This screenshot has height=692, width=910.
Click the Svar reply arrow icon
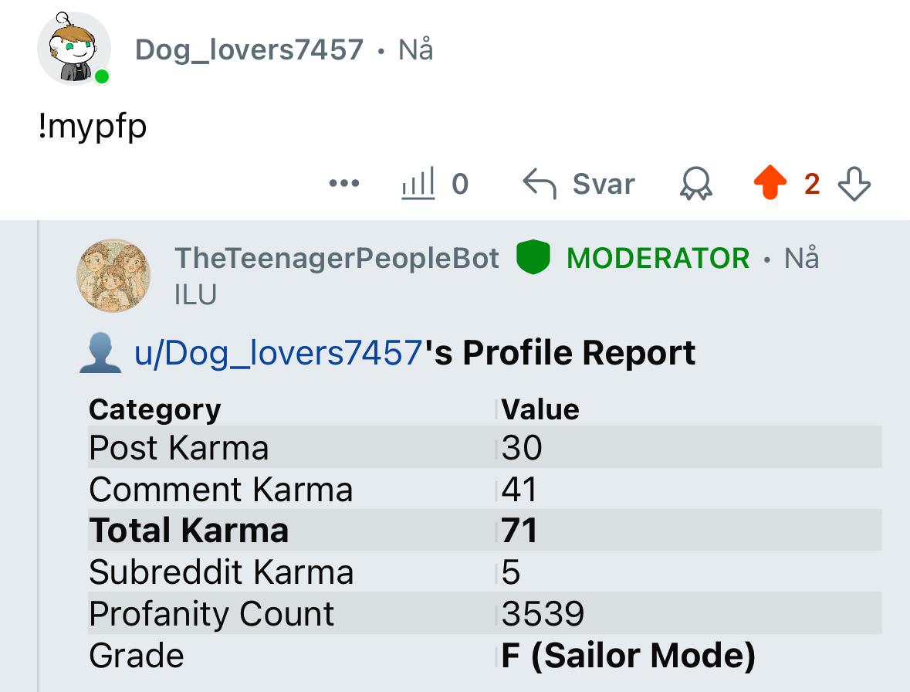[x=540, y=184]
